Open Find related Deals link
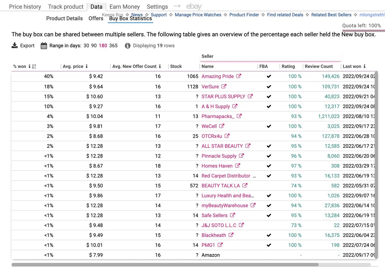Screen dimensions: 385x272 (285, 15)
